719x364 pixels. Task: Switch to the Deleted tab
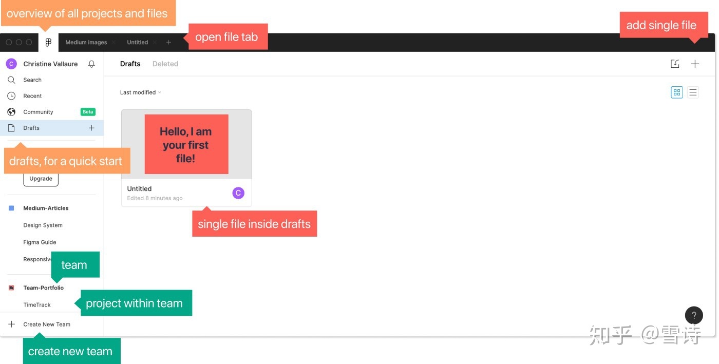(165, 64)
